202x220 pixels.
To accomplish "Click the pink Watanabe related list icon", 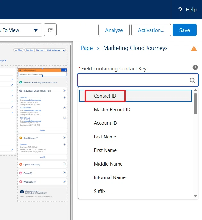I will pyautogui.click(x=21, y=182).
